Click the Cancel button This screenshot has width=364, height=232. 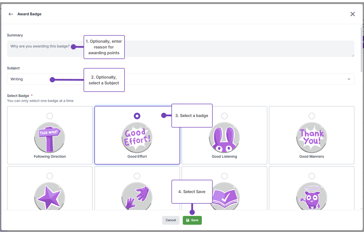pos(171,220)
